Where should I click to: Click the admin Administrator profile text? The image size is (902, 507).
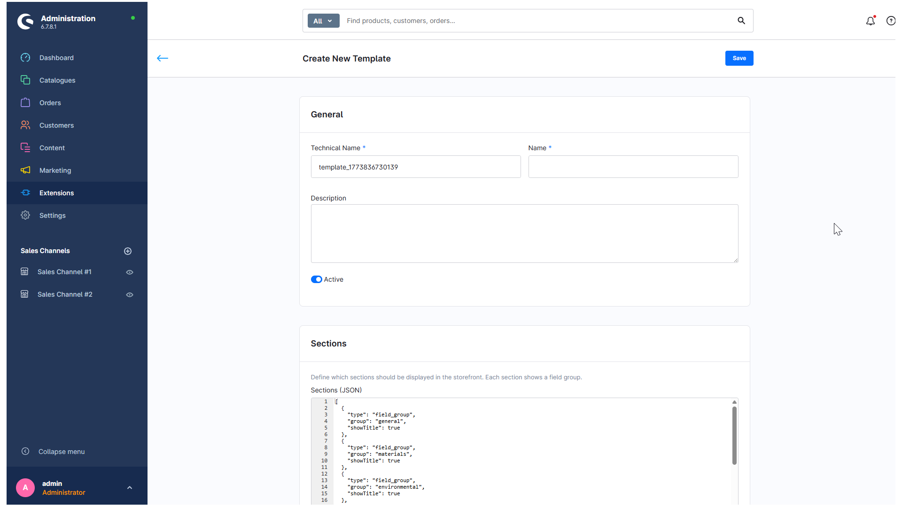(x=63, y=488)
